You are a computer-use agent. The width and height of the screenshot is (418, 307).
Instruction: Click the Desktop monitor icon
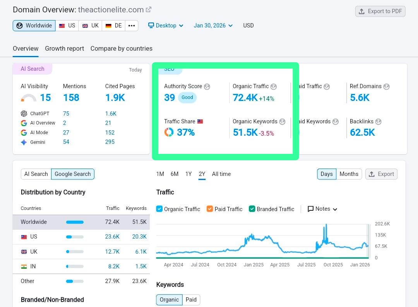pyautogui.click(x=151, y=25)
